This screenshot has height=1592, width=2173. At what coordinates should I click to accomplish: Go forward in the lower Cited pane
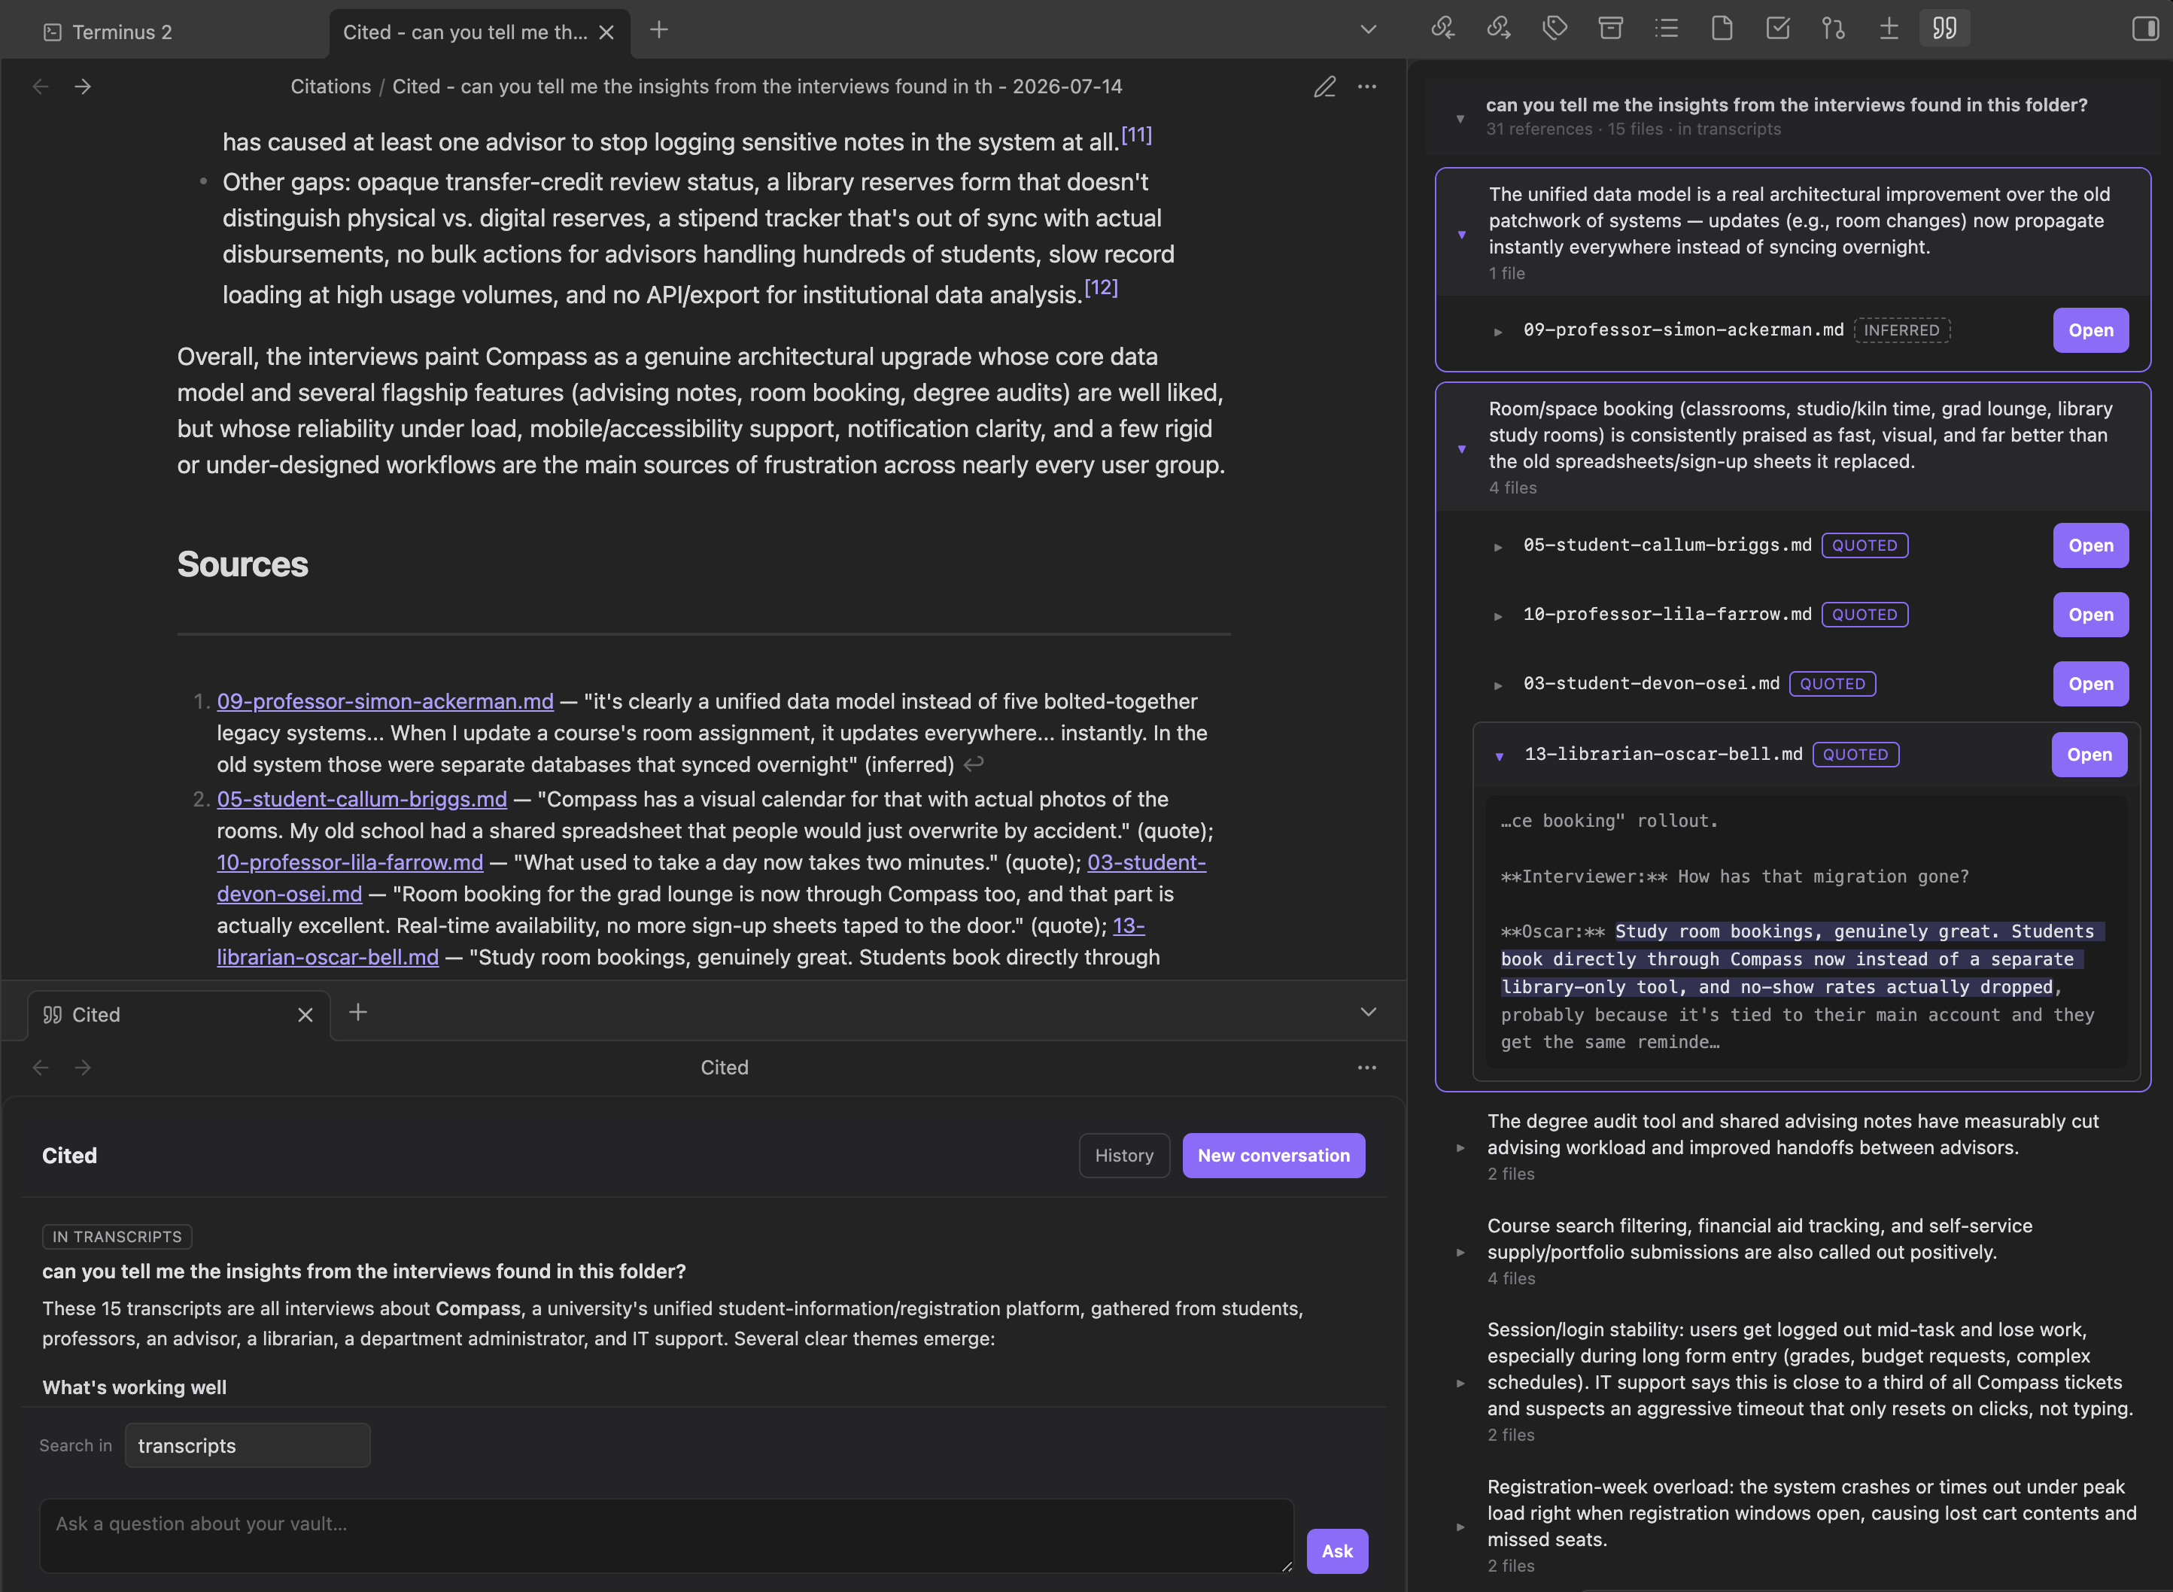(83, 1068)
